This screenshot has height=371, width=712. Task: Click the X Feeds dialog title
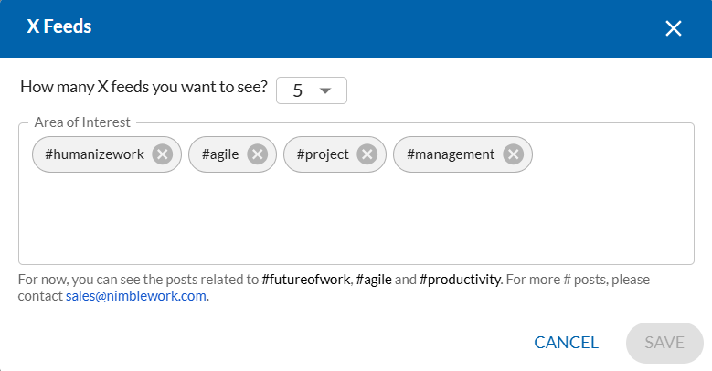59,26
